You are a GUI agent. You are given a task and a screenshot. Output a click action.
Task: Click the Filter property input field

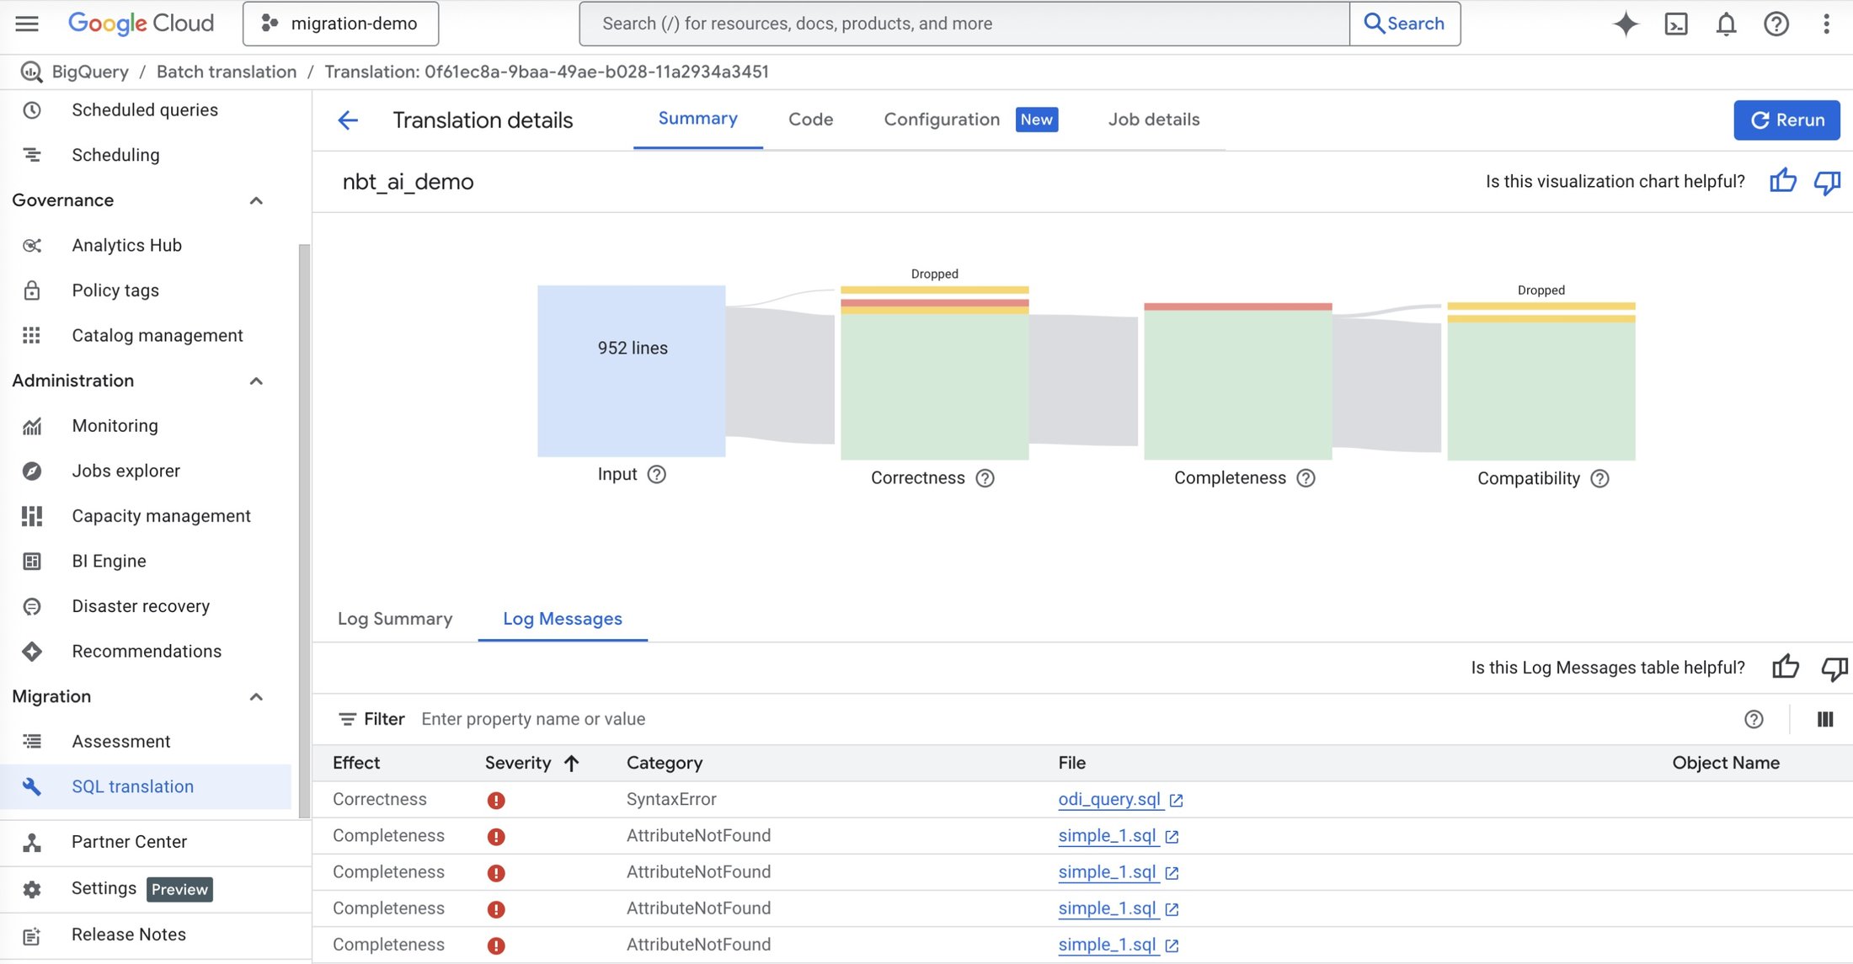[x=1070, y=719]
